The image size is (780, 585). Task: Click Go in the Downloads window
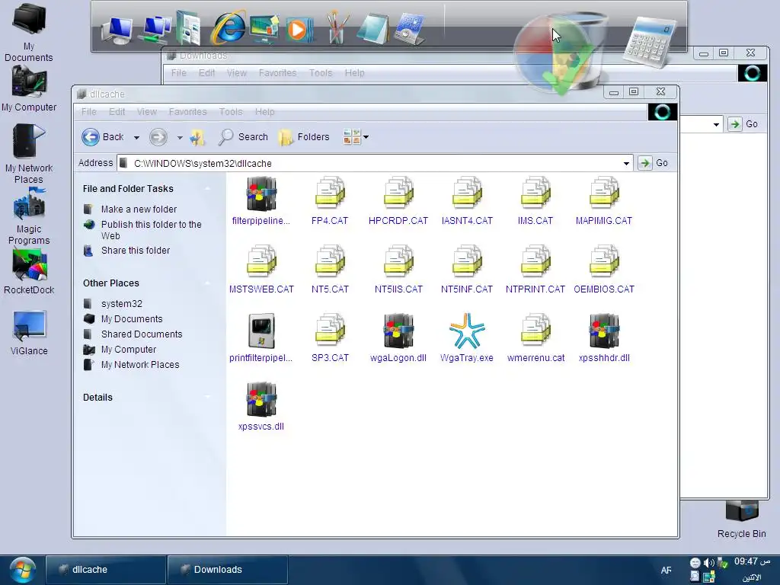click(x=743, y=124)
